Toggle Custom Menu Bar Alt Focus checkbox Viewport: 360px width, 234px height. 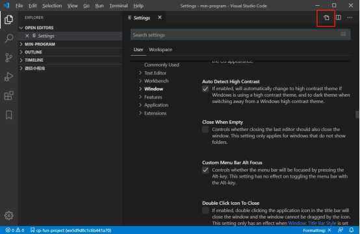click(205, 170)
